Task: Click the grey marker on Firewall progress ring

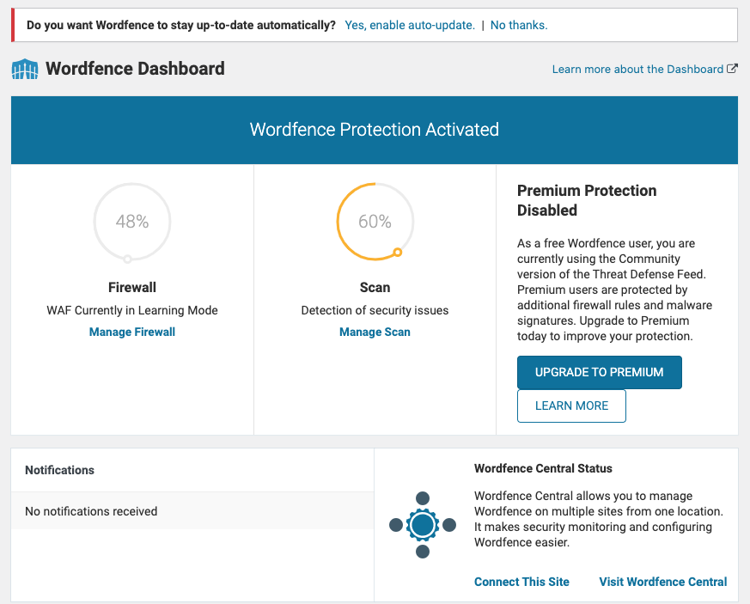Action: [x=127, y=259]
